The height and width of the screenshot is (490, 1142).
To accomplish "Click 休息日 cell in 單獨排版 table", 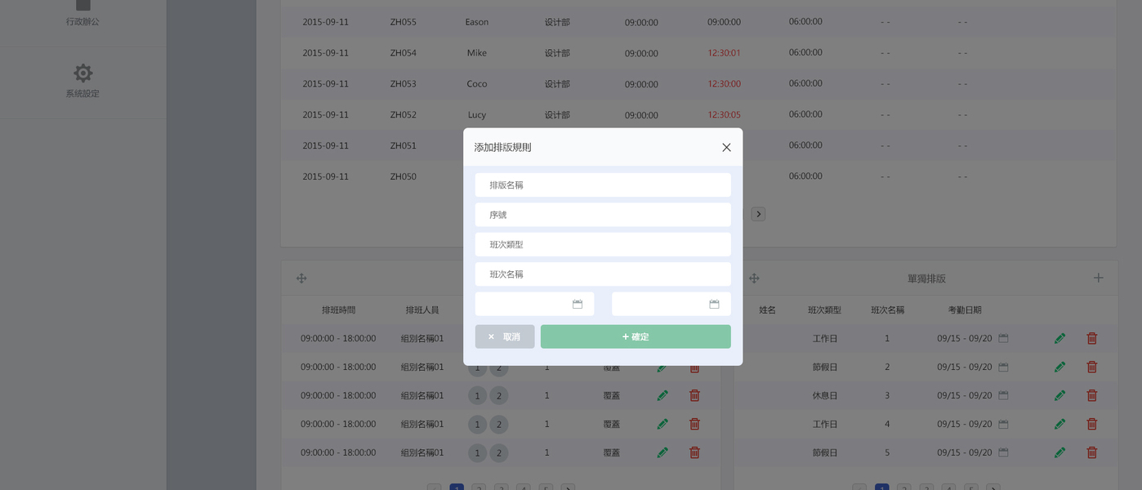I will tap(825, 395).
